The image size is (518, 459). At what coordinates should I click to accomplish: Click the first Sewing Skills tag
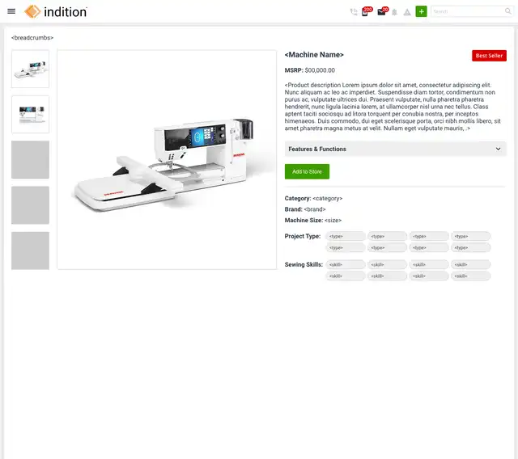point(346,264)
